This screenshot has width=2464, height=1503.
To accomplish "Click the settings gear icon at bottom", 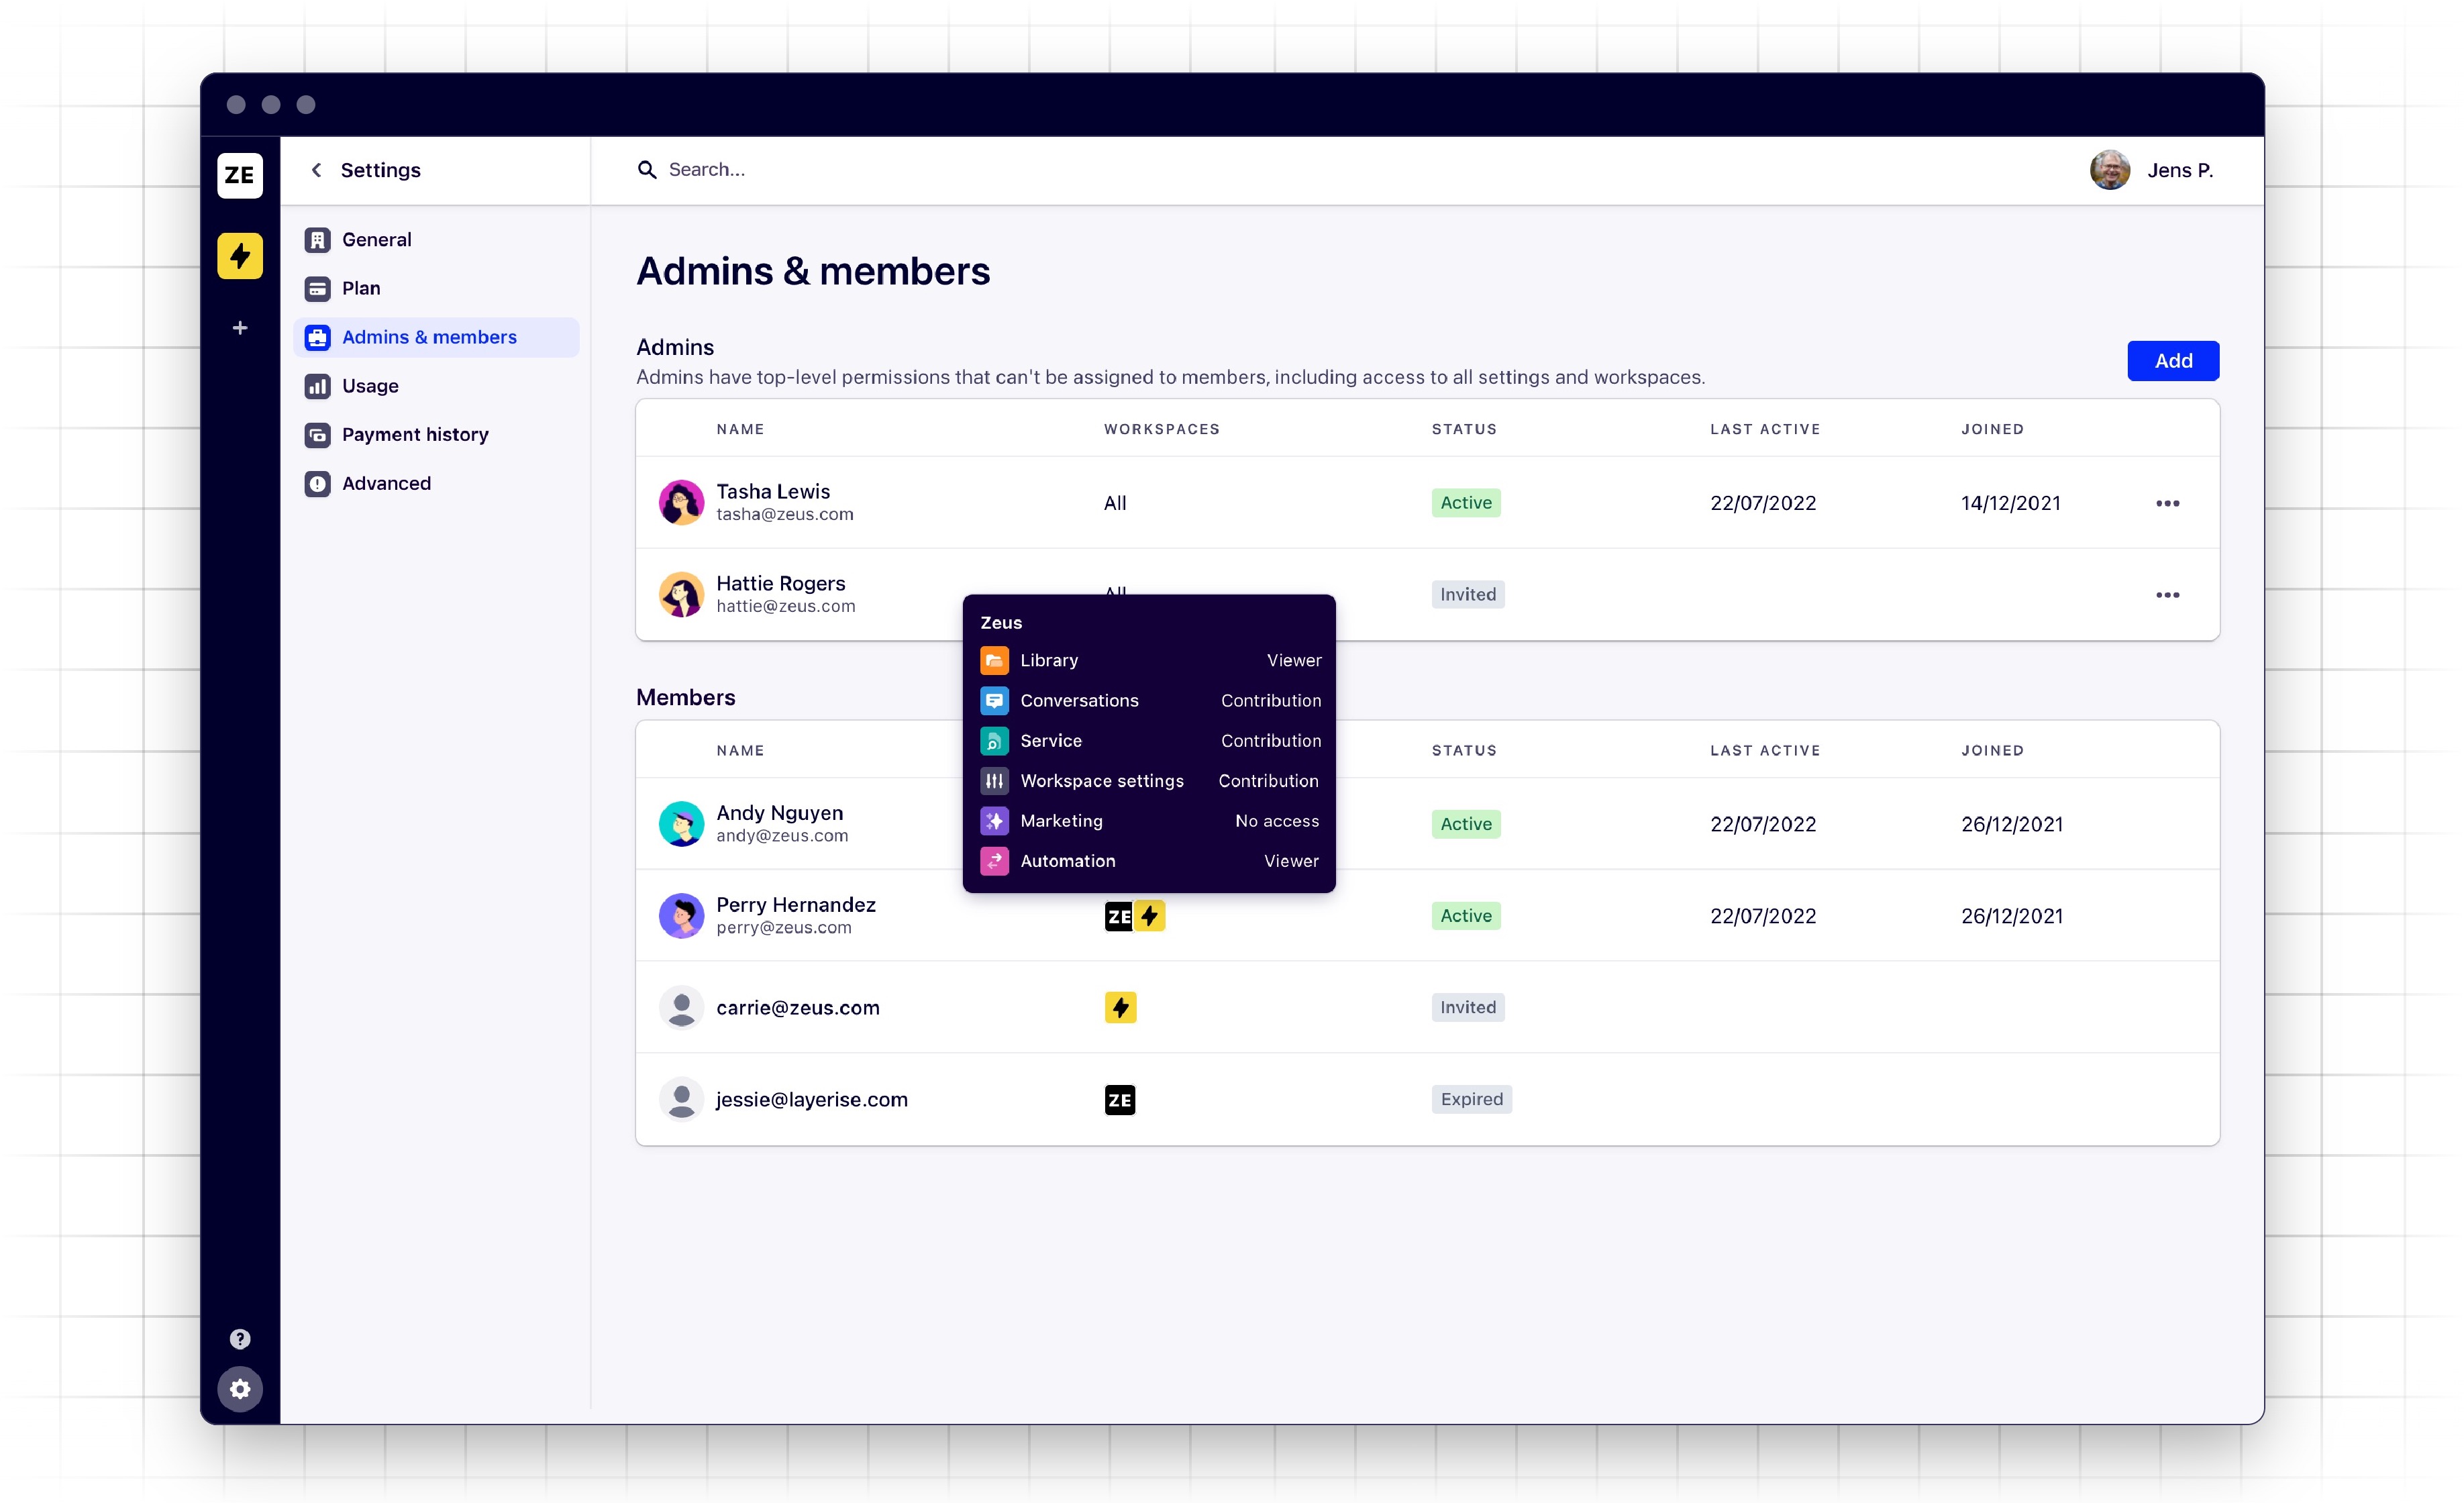I will tap(240, 1389).
